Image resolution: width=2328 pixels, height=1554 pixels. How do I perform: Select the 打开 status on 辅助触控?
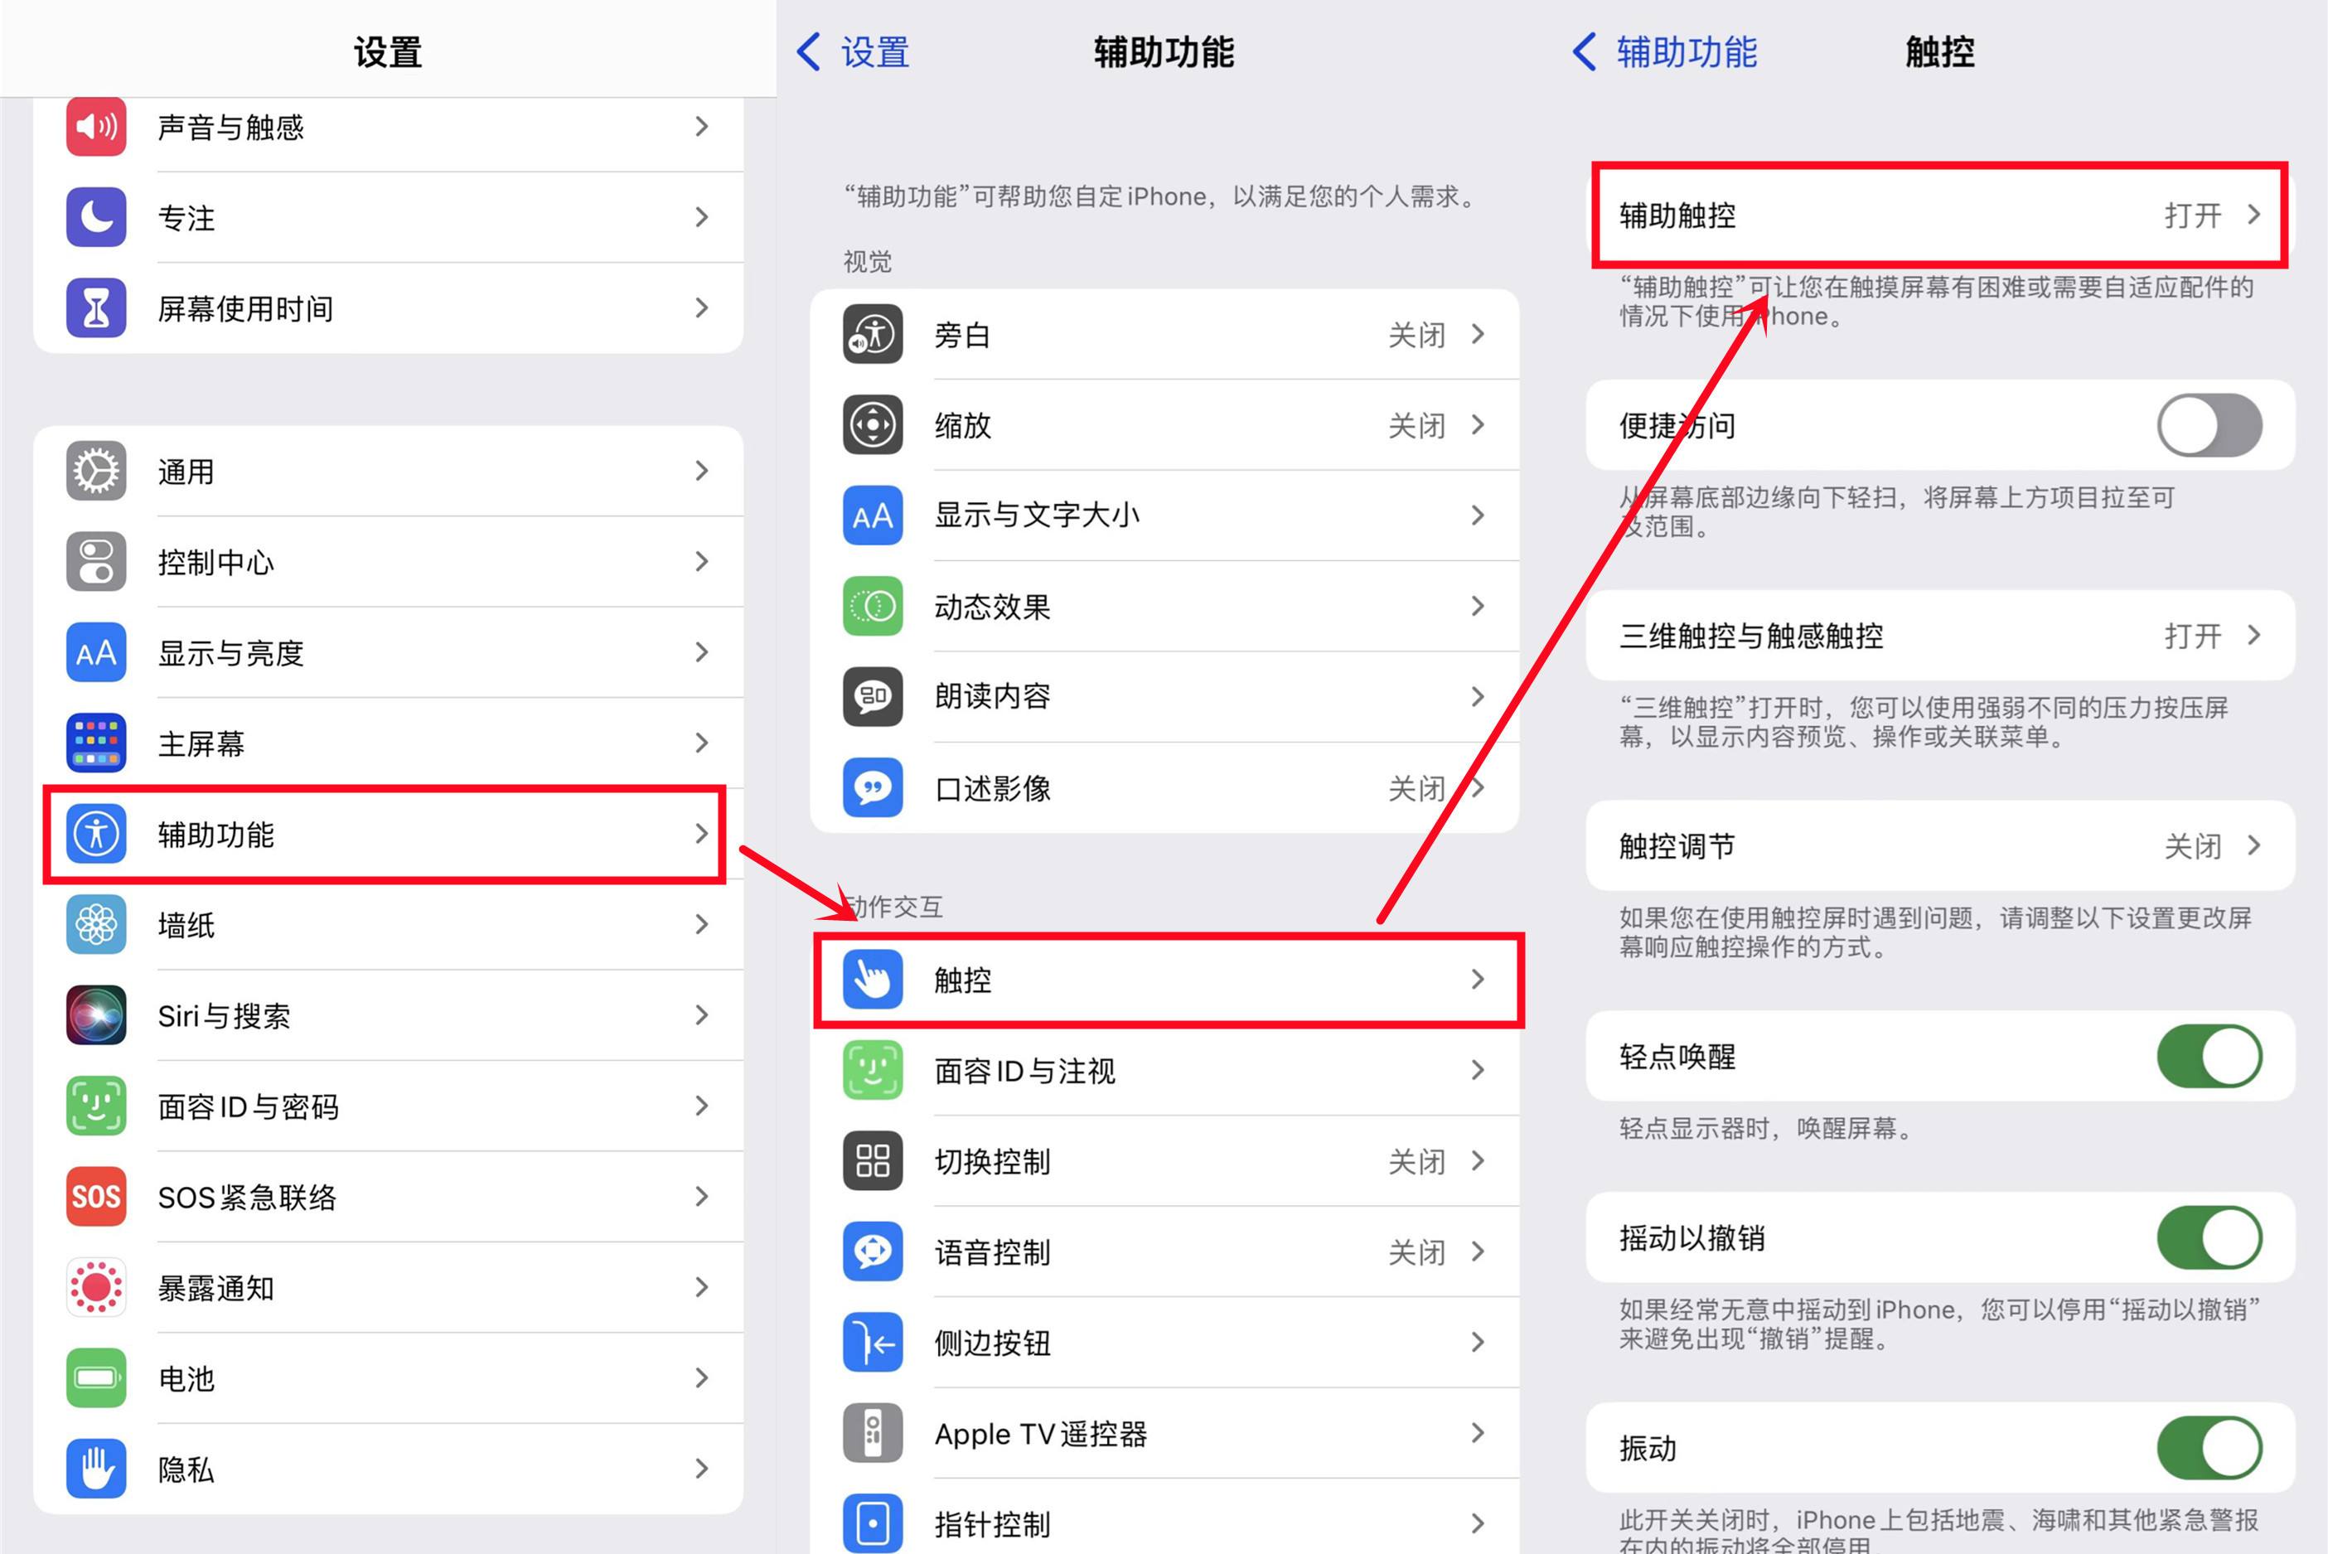2192,215
